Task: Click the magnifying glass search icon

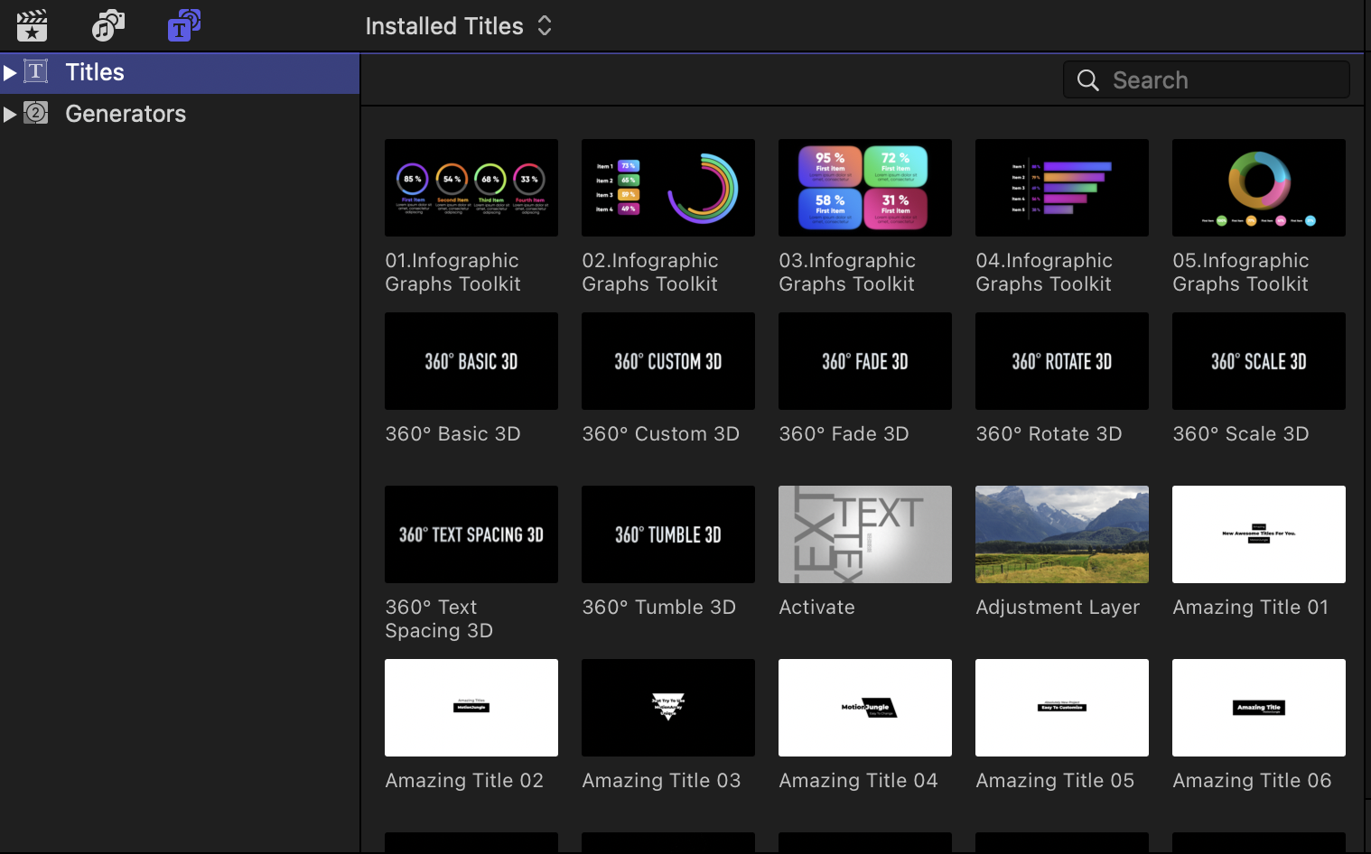Action: (x=1088, y=80)
